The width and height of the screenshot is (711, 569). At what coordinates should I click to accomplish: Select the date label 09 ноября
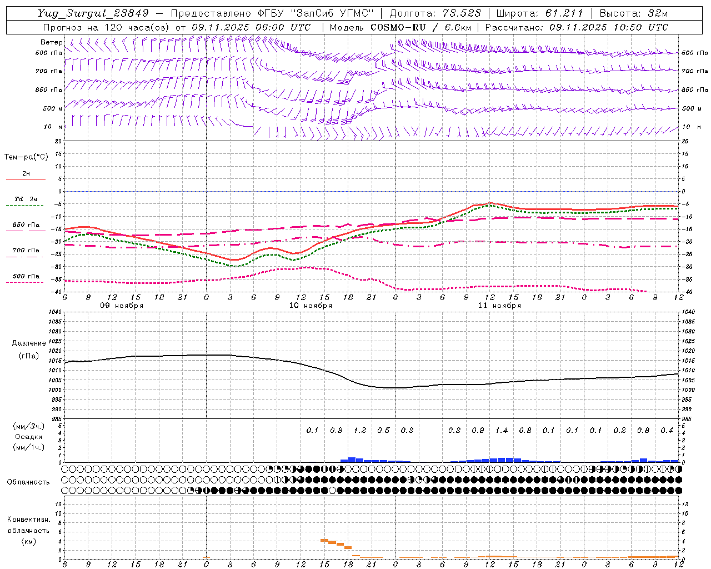coord(121,306)
